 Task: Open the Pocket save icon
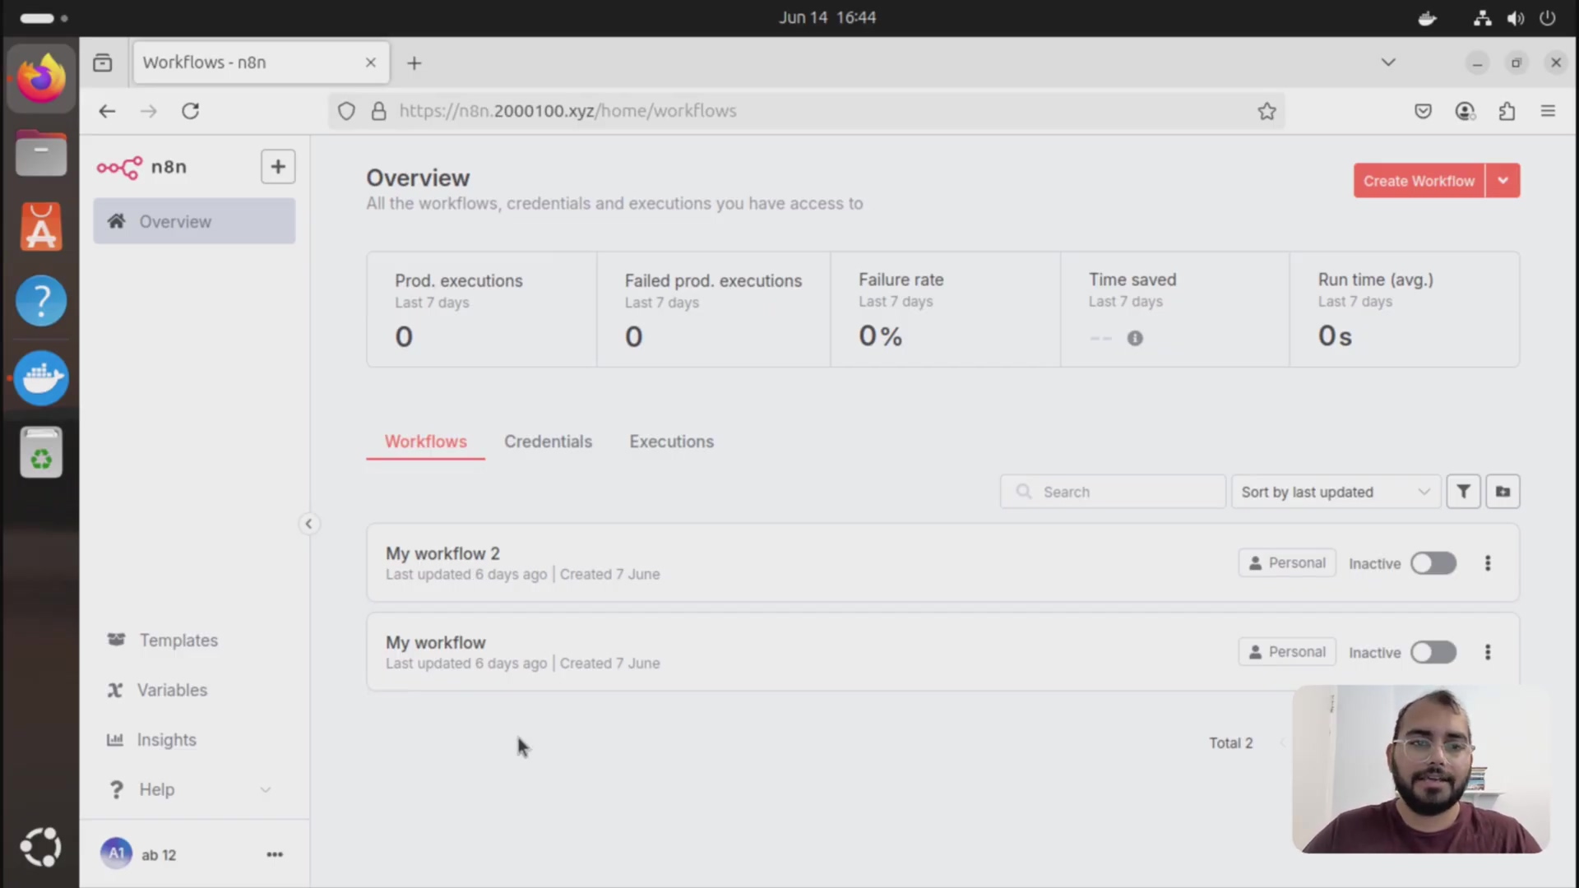[1423, 111]
